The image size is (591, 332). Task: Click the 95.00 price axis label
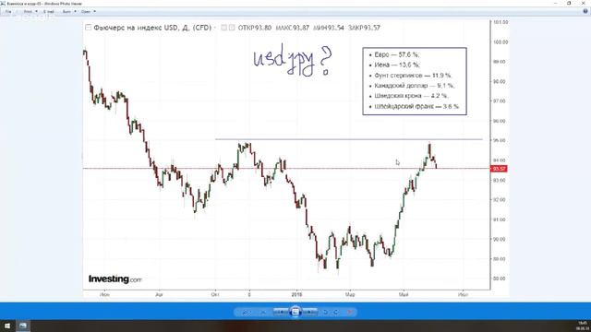(501, 140)
